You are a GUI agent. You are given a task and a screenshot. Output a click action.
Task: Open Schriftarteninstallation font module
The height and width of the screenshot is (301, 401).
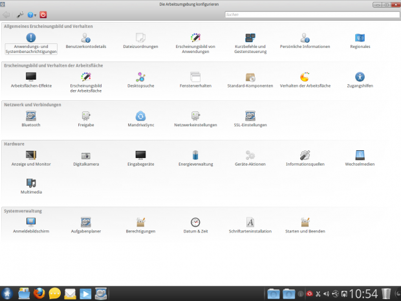(250, 225)
